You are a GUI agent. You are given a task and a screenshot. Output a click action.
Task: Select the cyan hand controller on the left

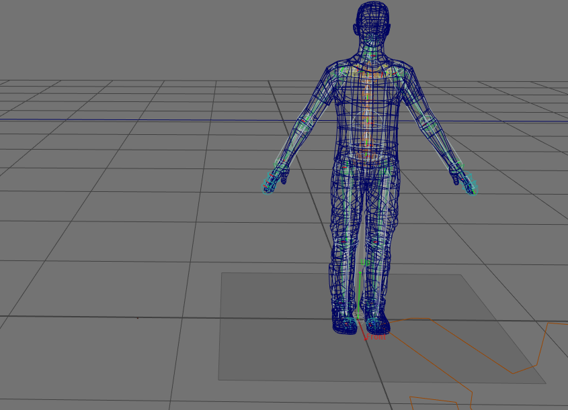[269, 184]
